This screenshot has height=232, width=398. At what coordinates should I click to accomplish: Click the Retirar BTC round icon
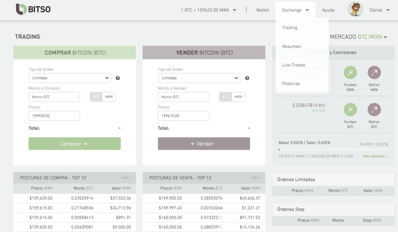[374, 110]
